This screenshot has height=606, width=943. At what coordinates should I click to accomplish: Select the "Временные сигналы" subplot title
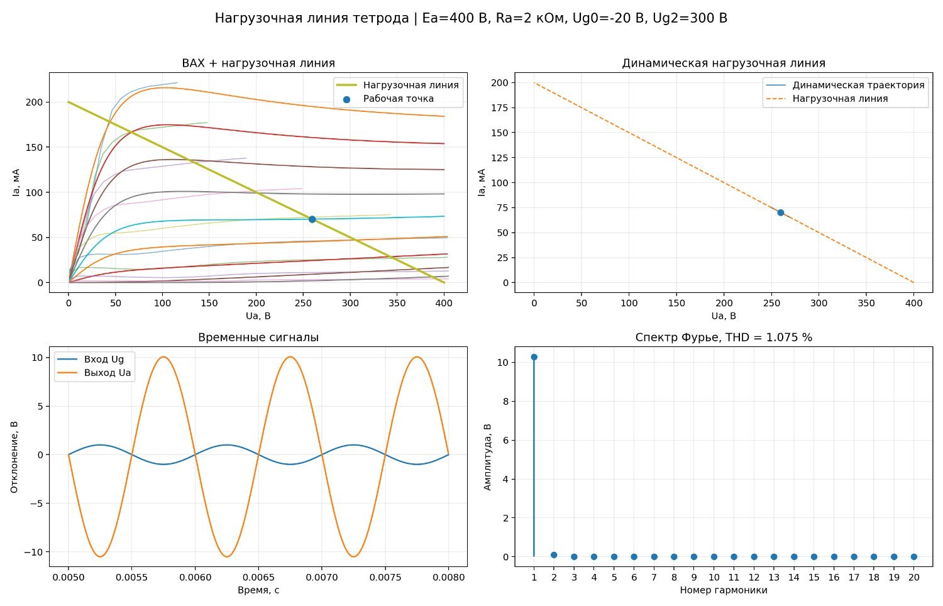coord(258,338)
